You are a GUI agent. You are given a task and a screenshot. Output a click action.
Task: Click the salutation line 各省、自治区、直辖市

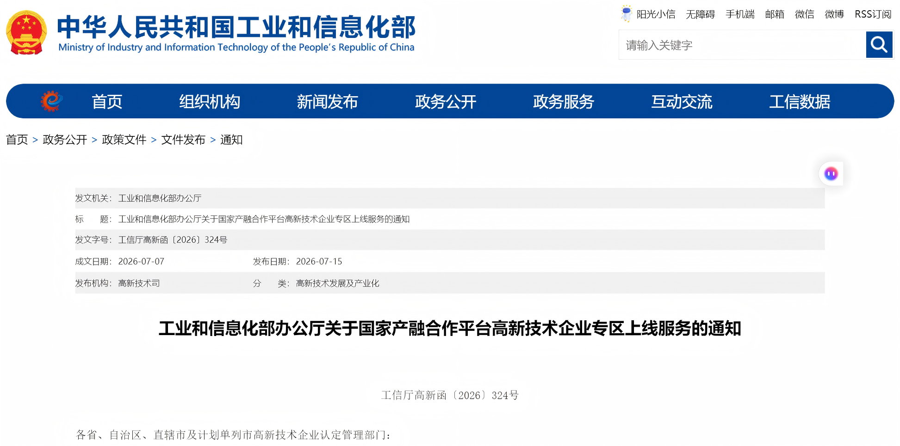[234, 435]
